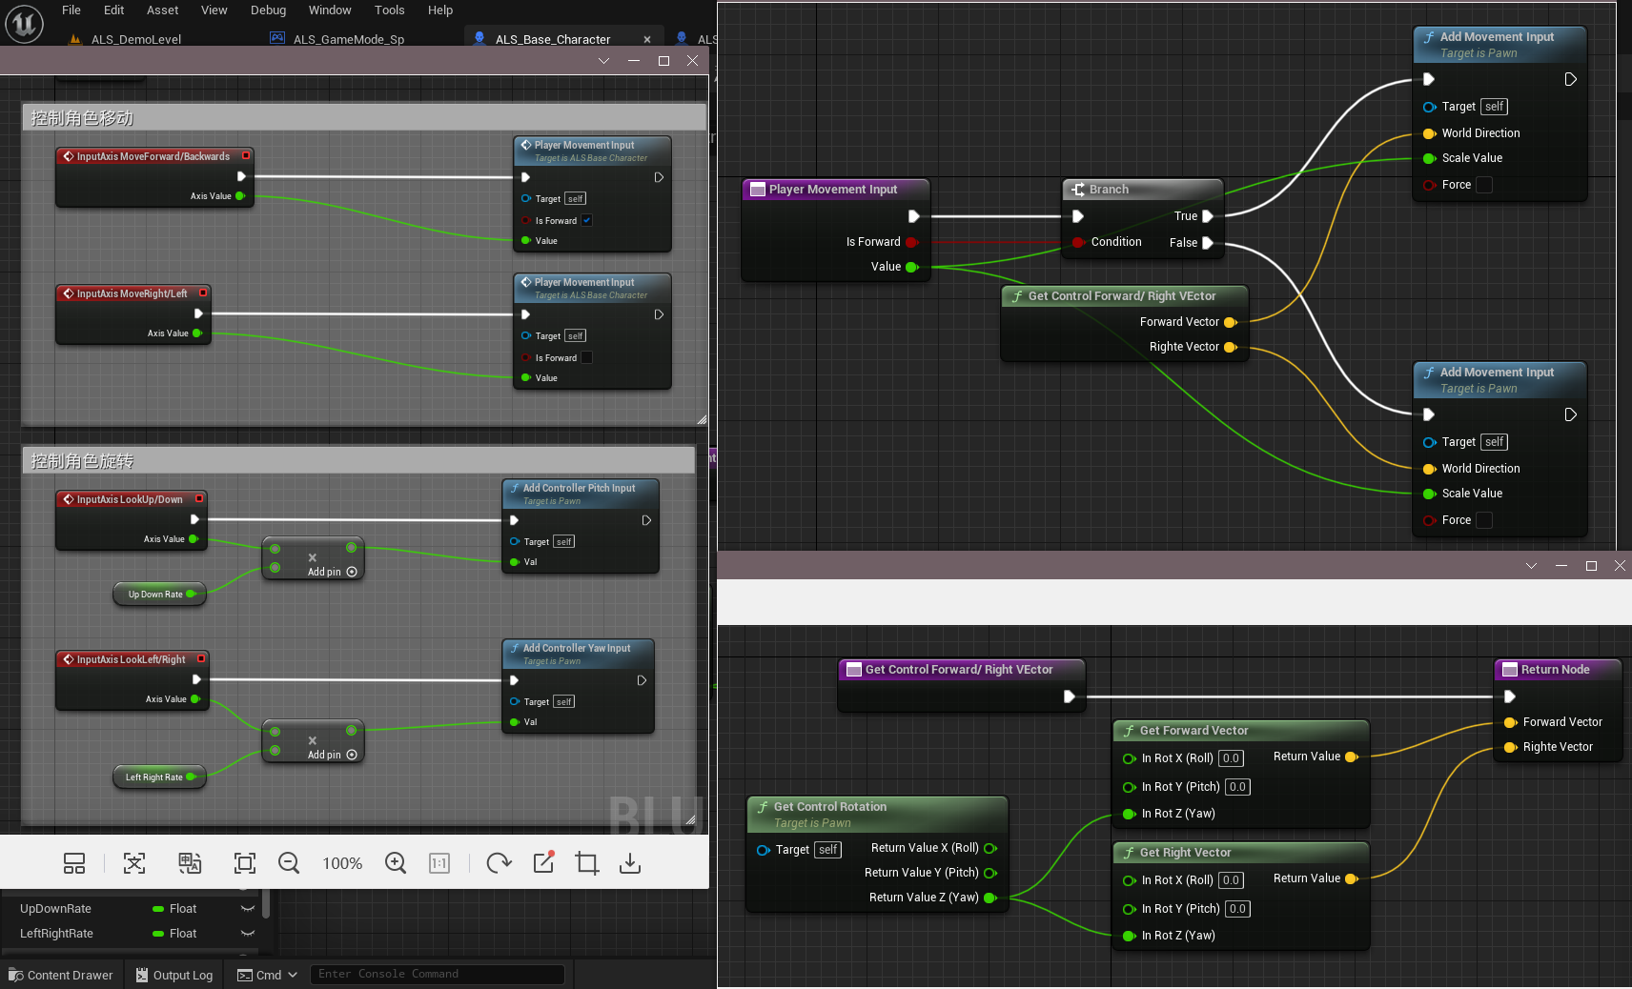Toggle Force checkbox on upper Add Movement Input

tap(1484, 185)
